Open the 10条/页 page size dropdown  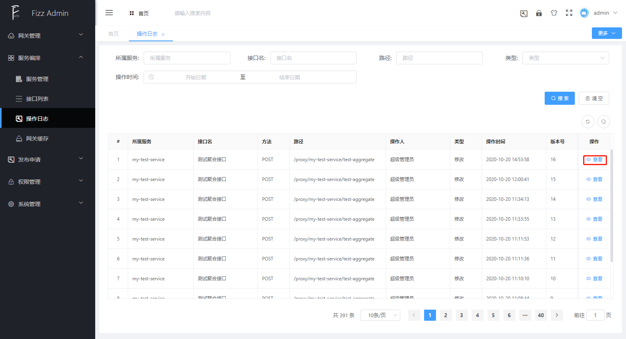pos(380,315)
